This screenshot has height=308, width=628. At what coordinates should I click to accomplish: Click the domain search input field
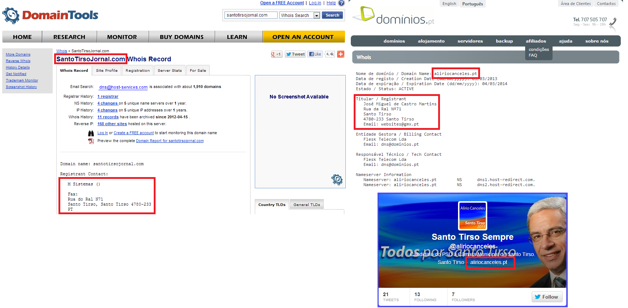pos(251,15)
